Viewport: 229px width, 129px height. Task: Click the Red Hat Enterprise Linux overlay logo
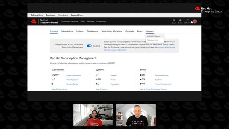pyautogui.click(x=208, y=10)
